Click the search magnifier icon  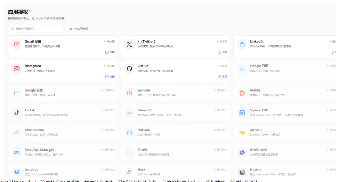(12, 29)
